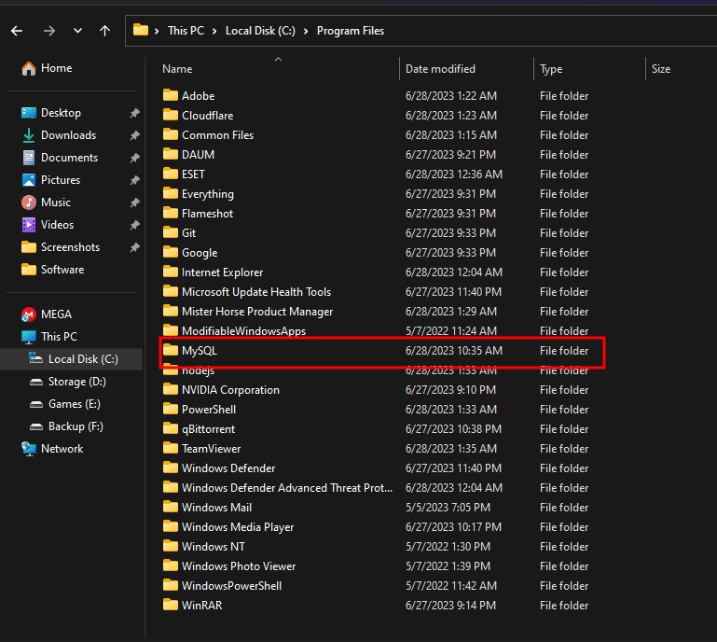Click the pin icon next to Downloads
The image size is (717, 642).
point(134,135)
